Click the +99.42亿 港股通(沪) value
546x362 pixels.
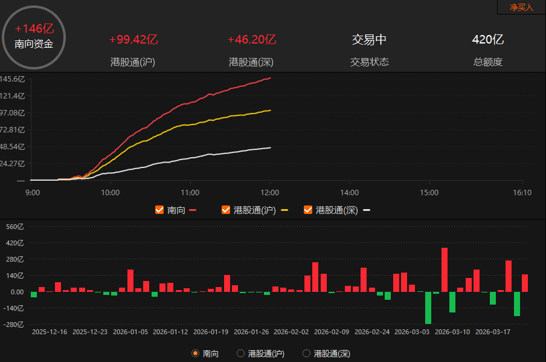tap(133, 40)
